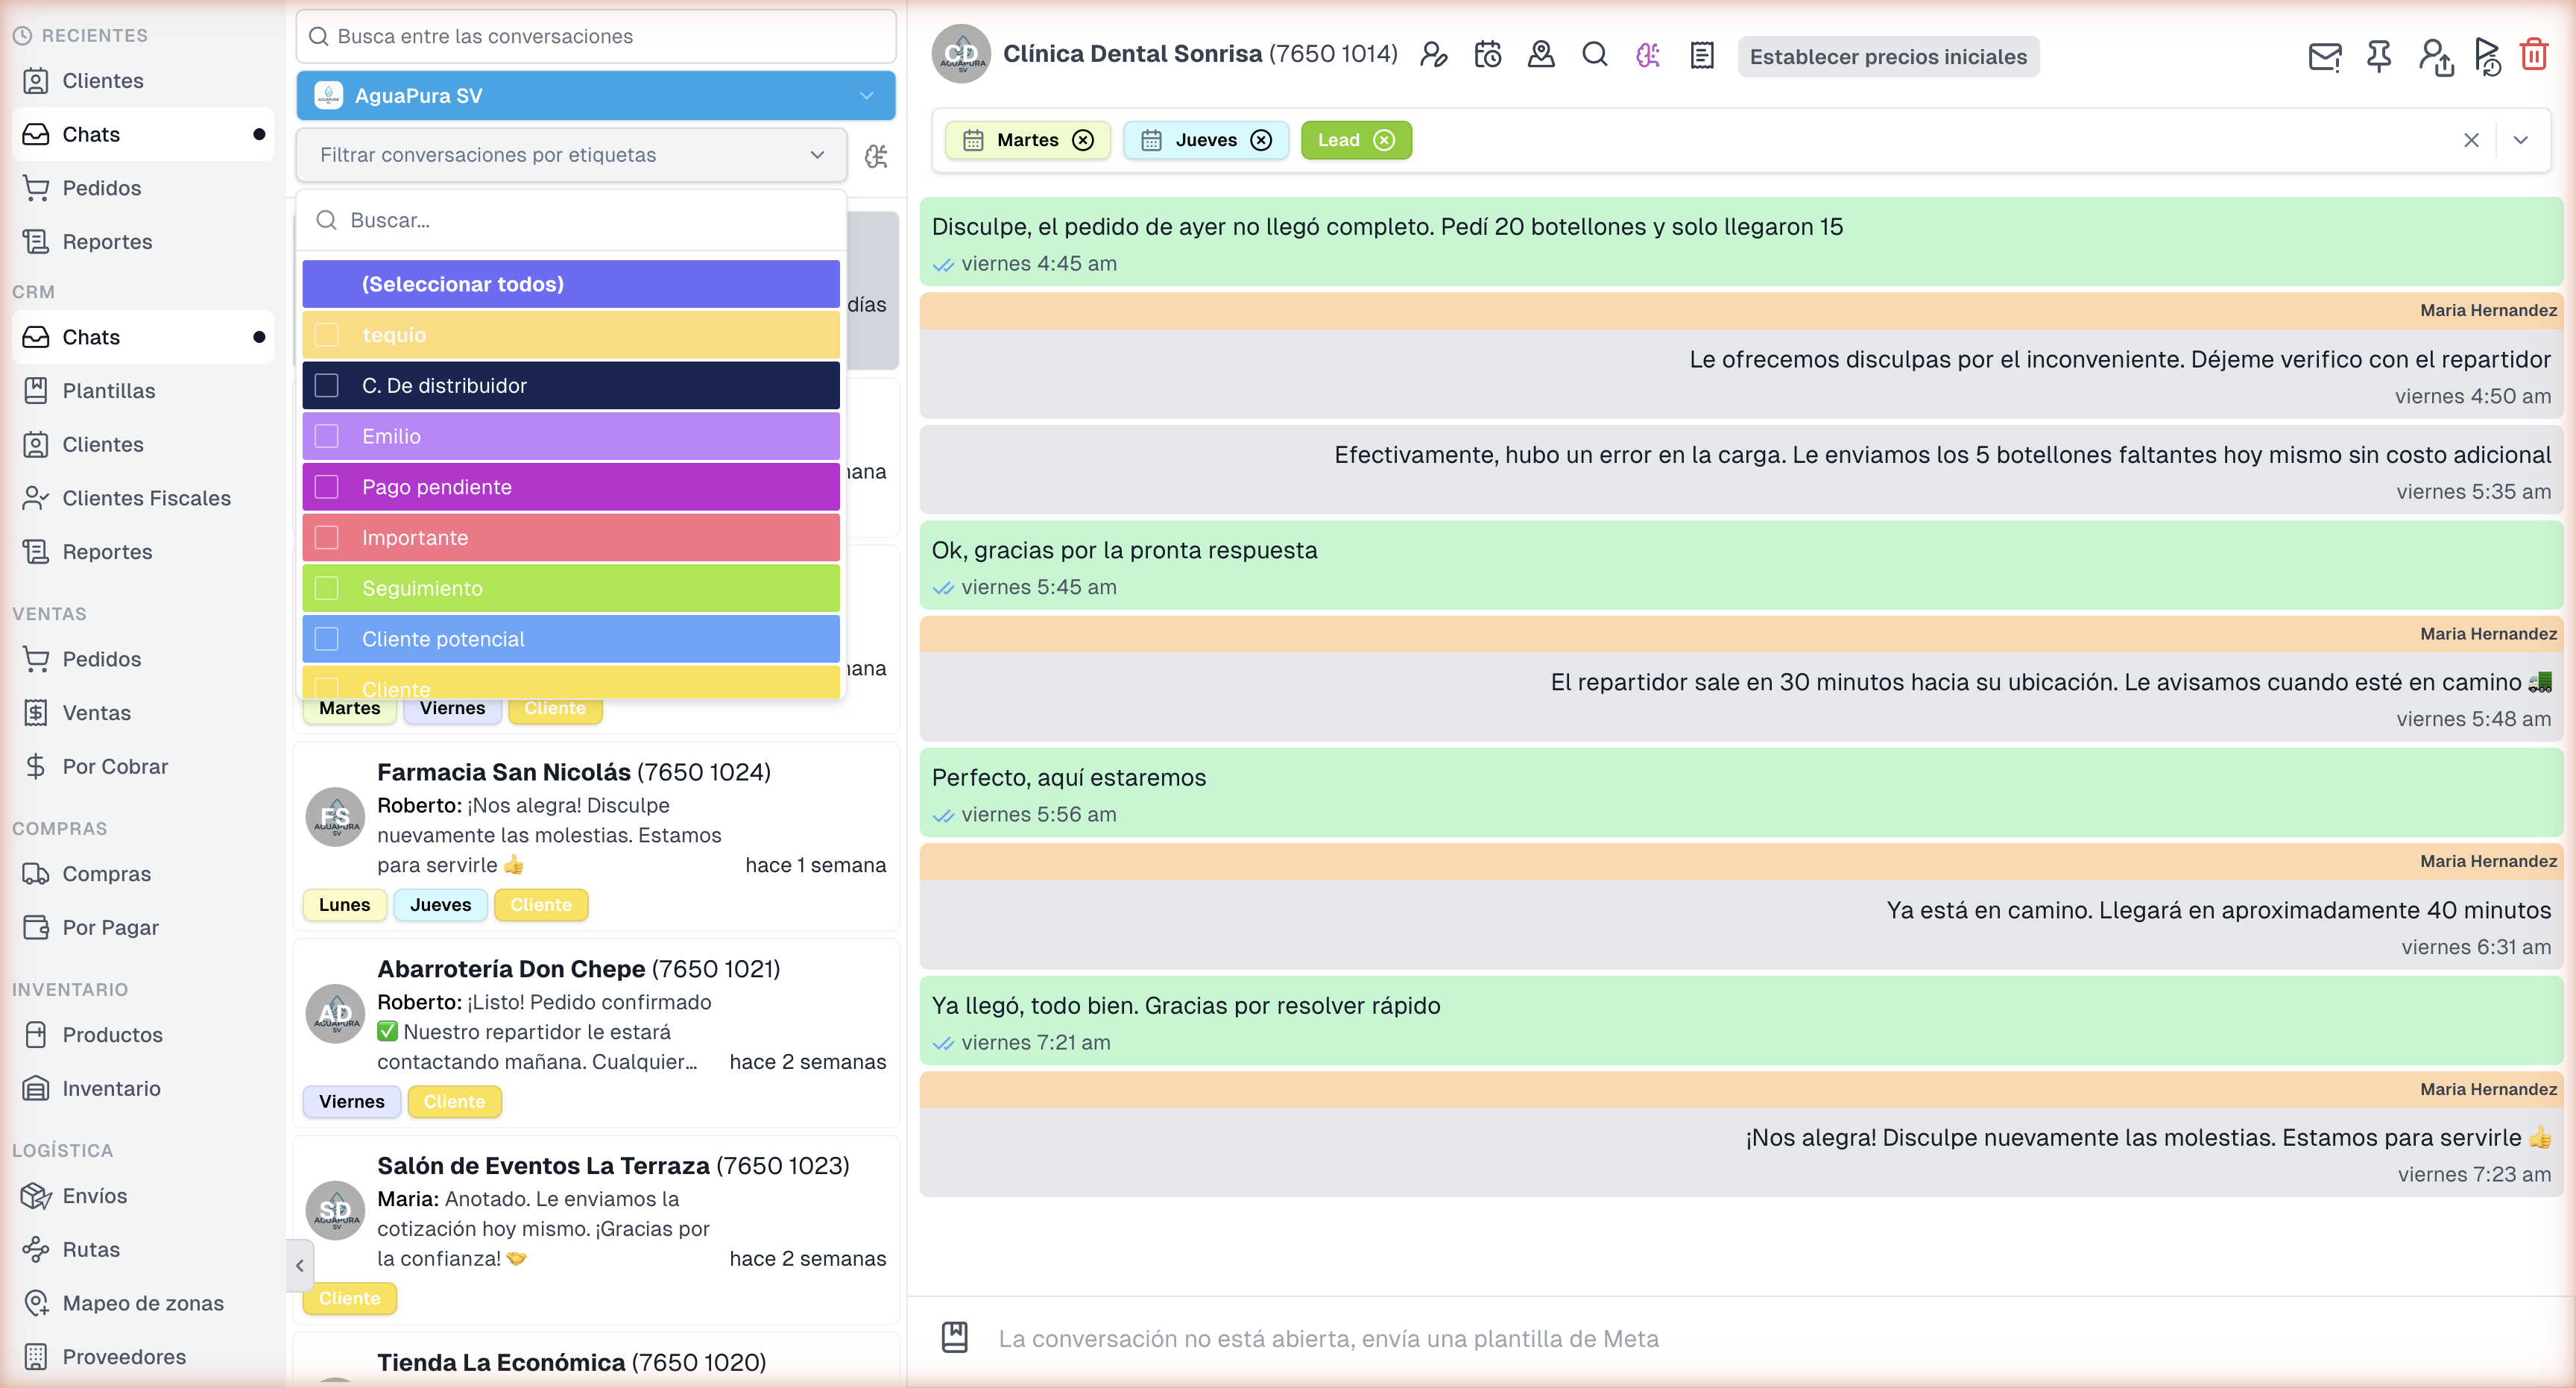2576x1388 pixels.
Task: Mark the chat unread with the envelope icon
Action: [2324, 57]
